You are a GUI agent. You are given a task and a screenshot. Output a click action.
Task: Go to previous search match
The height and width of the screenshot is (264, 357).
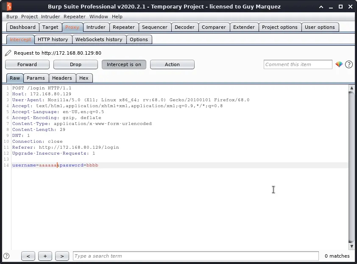click(28, 256)
